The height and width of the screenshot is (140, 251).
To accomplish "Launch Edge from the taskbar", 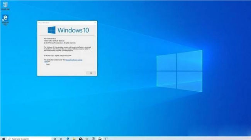I will (68, 139).
